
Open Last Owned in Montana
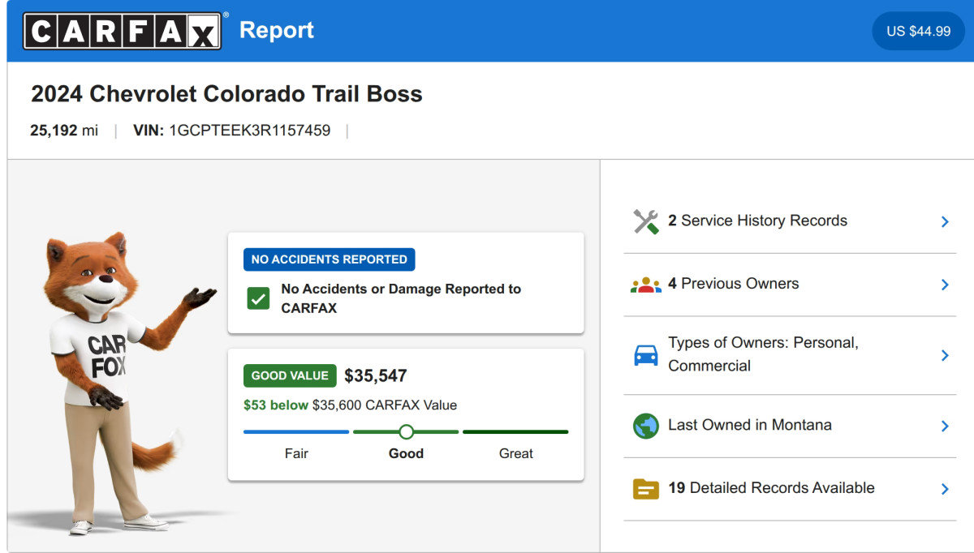790,426
